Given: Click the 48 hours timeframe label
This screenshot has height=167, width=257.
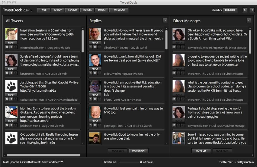Looking at the screenshot, I should point(148,162).
